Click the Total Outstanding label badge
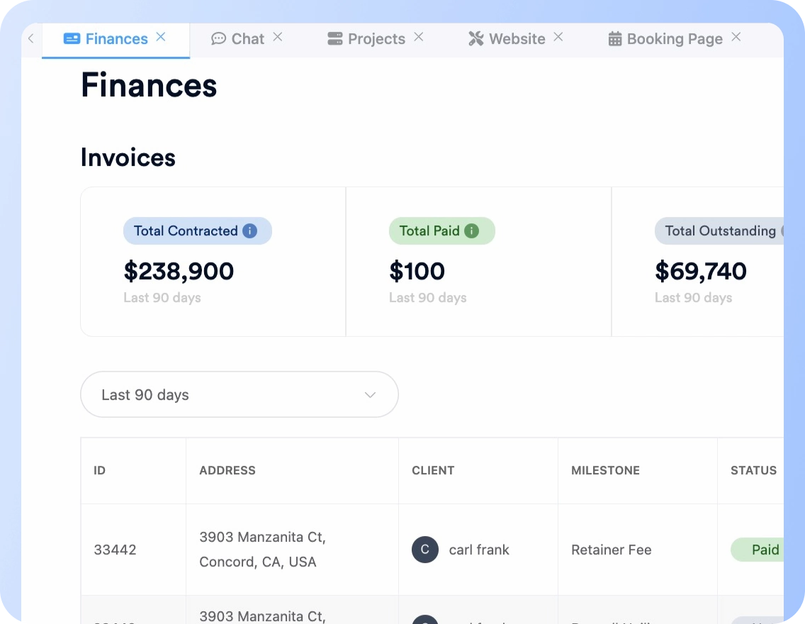The image size is (805, 624). point(720,231)
